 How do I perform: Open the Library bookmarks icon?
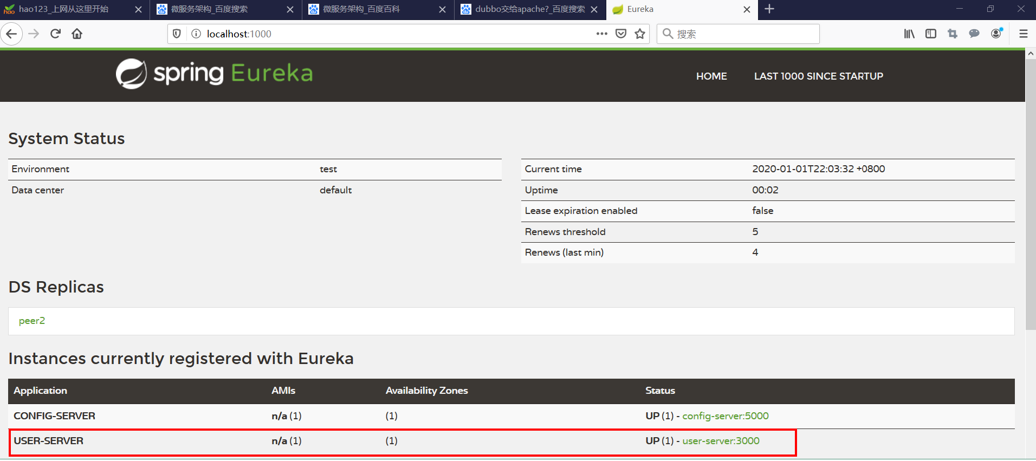pos(909,34)
